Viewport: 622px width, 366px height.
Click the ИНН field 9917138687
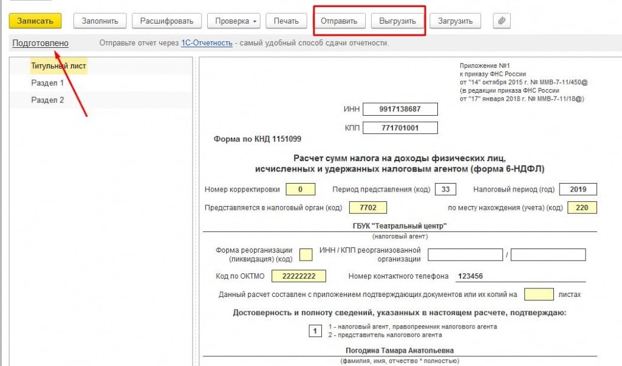click(400, 109)
